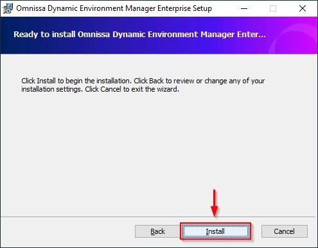Open the installer icon system menu
Viewport: 318px width, 248px height.
(8, 8)
